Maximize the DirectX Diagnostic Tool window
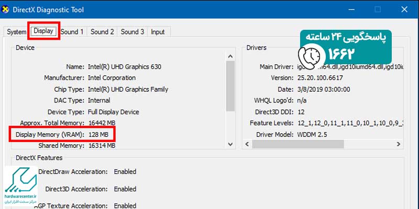 click(378, 9)
